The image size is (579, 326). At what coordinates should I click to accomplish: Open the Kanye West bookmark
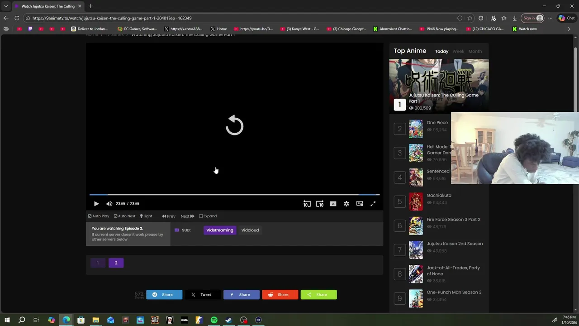(299, 29)
